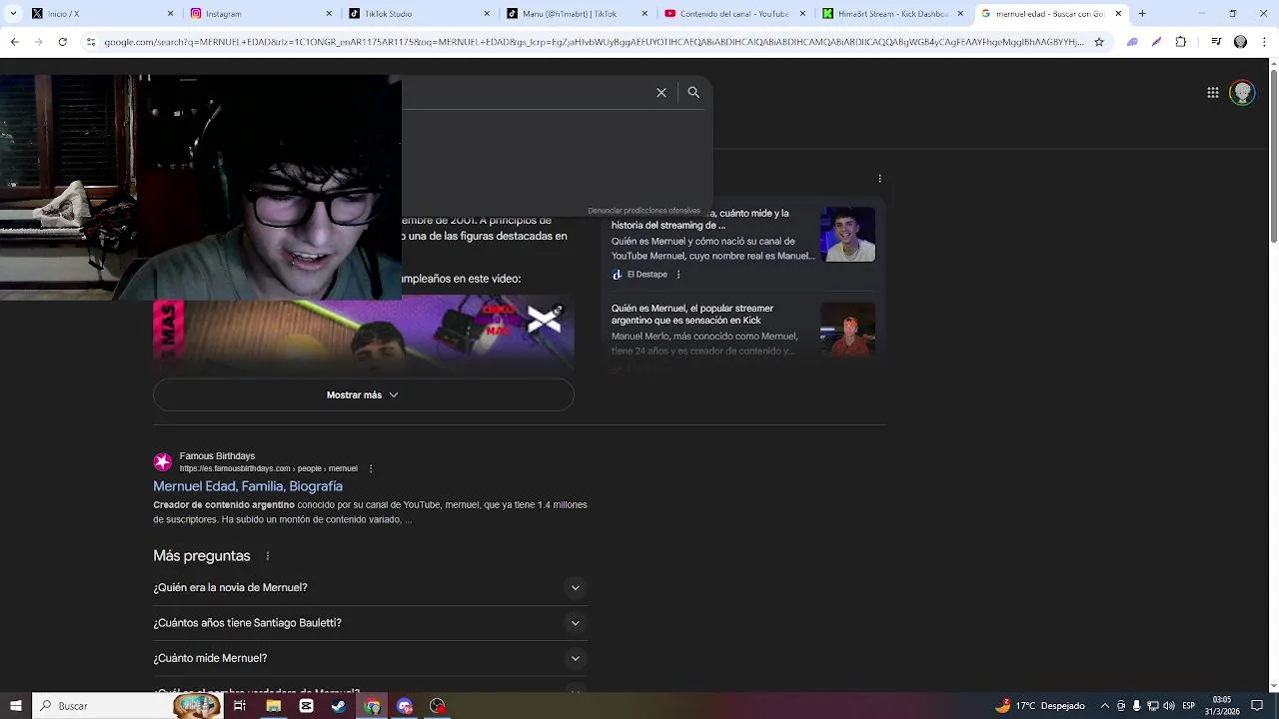Open Discord from the taskbar
Screen dimensions: 1279x719
405,706
